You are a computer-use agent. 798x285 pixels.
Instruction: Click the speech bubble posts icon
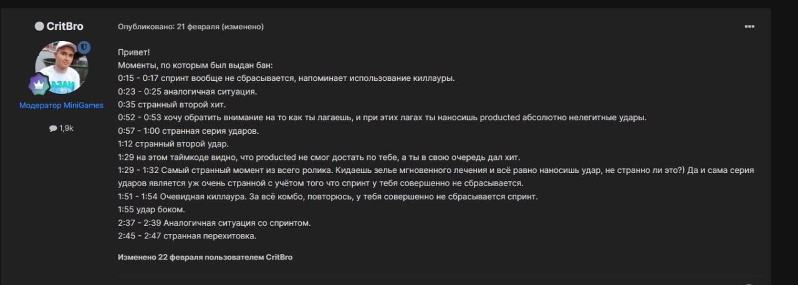pyautogui.click(x=53, y=128)
